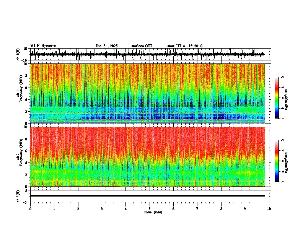The width and height of the screenshot is (303, 234).
Task: Click the time axis tick label '0'
Action: pos(30,209)
